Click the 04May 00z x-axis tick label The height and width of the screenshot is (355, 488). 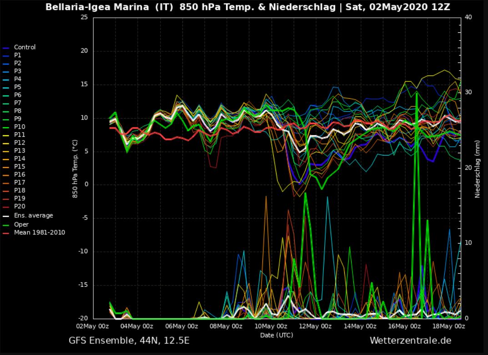point(137,326)
